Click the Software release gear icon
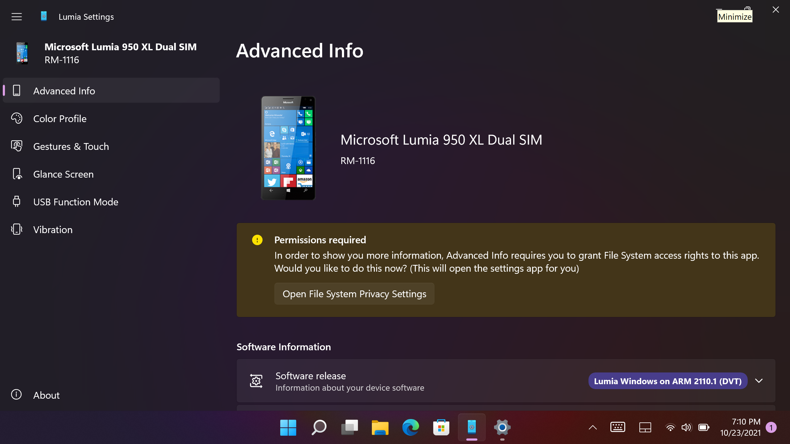 256,381
